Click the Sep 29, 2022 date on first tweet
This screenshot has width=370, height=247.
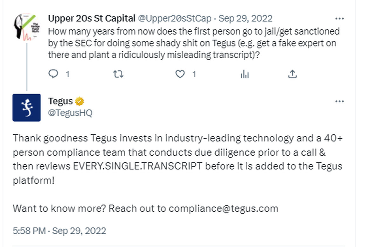[245, 19]
